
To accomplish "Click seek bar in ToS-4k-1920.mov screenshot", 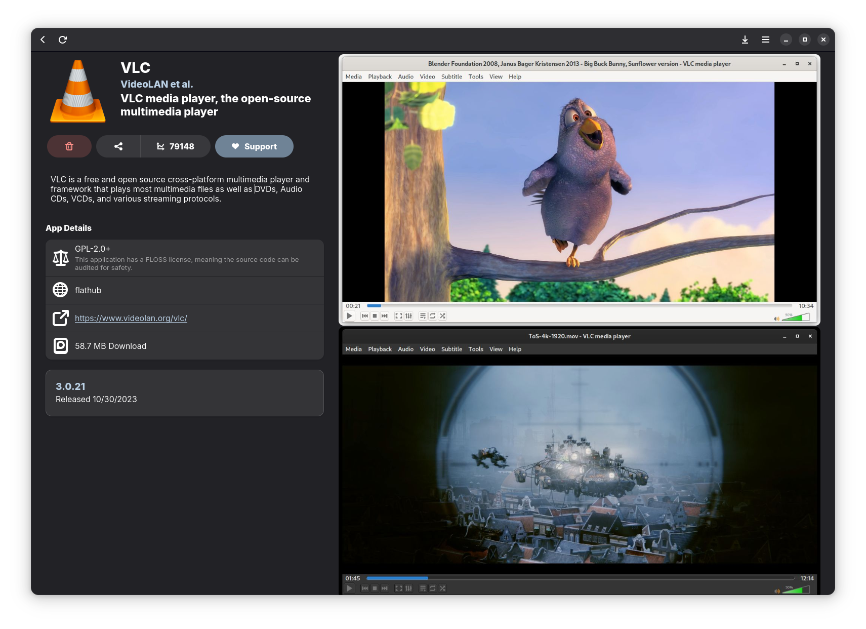I will [580, 578].
